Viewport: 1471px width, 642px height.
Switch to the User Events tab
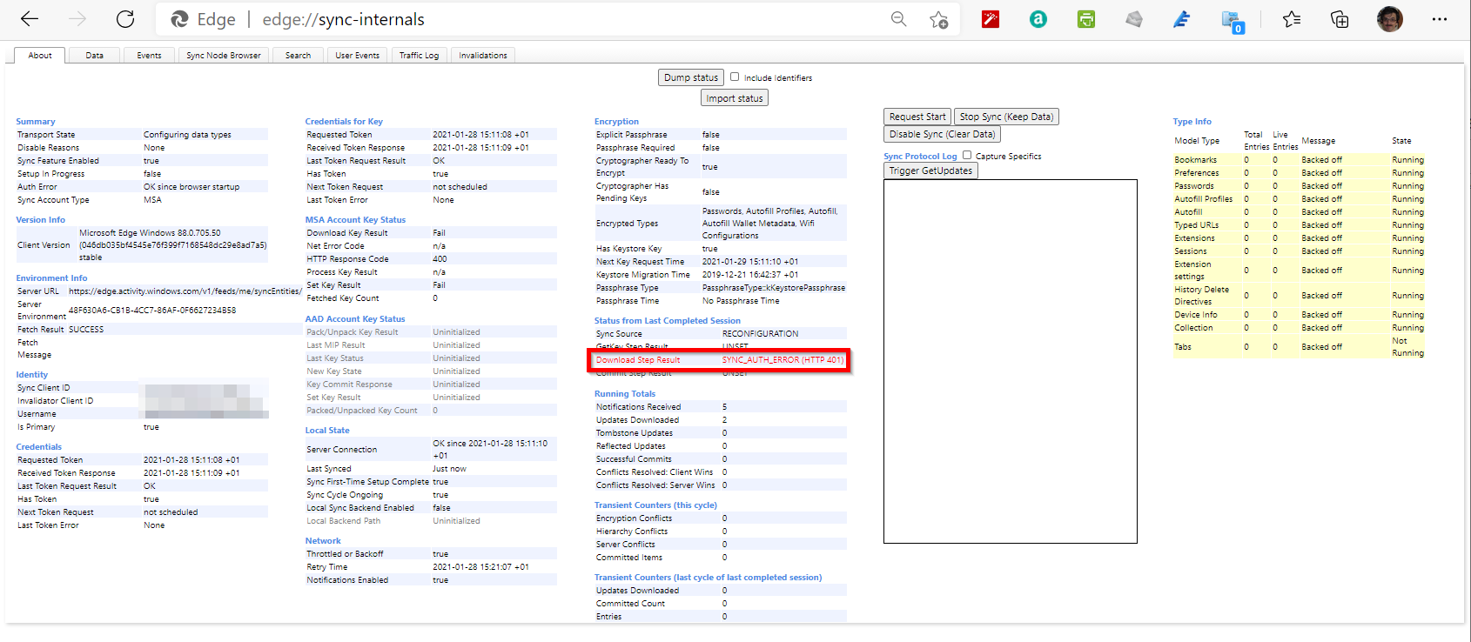358,56
